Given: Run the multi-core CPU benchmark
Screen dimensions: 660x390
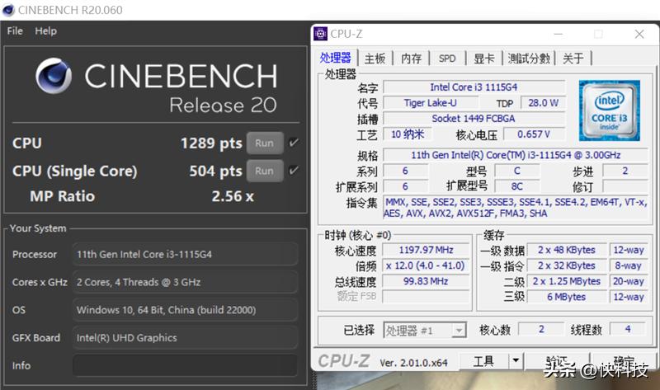Looking at the screenshot, I should click(264, 143).
